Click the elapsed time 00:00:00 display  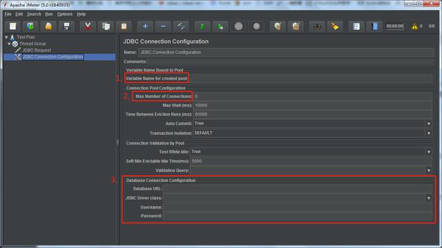pyautogui.click(x=394, y=26)
